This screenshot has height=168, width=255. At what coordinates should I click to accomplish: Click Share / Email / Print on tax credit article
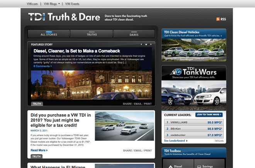pyautogui.click(x=138, y=151)
